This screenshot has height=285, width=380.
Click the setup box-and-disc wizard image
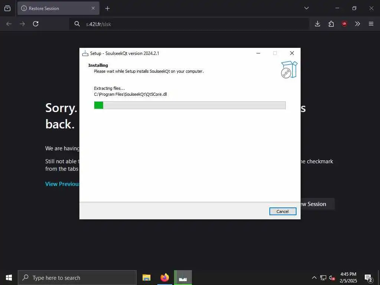(289, 69)
